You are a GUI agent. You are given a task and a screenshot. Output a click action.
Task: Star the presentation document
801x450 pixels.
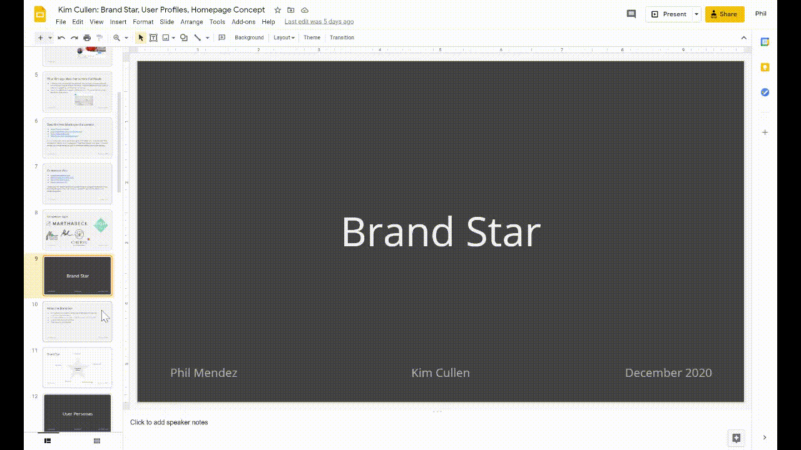coord(276,10)
